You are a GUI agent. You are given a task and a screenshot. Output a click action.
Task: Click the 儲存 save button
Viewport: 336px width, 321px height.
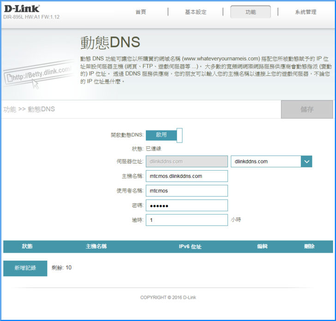point(307,109)
